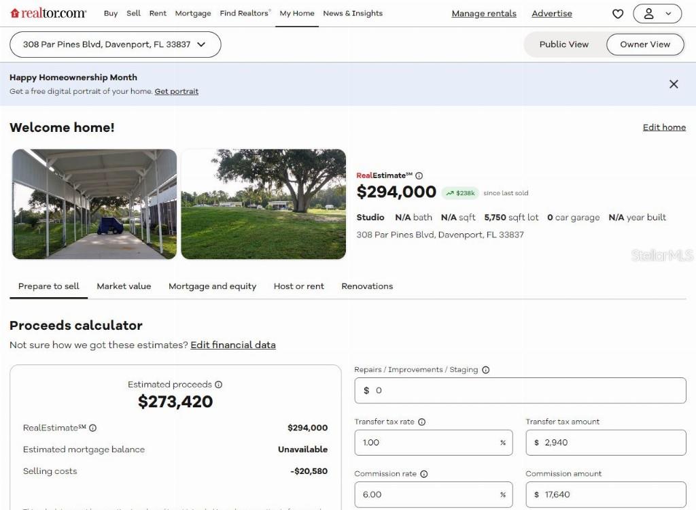Expand the 308 Par Pines Blvd address selector
The image size is (696, 510).
tap(115, 44)
